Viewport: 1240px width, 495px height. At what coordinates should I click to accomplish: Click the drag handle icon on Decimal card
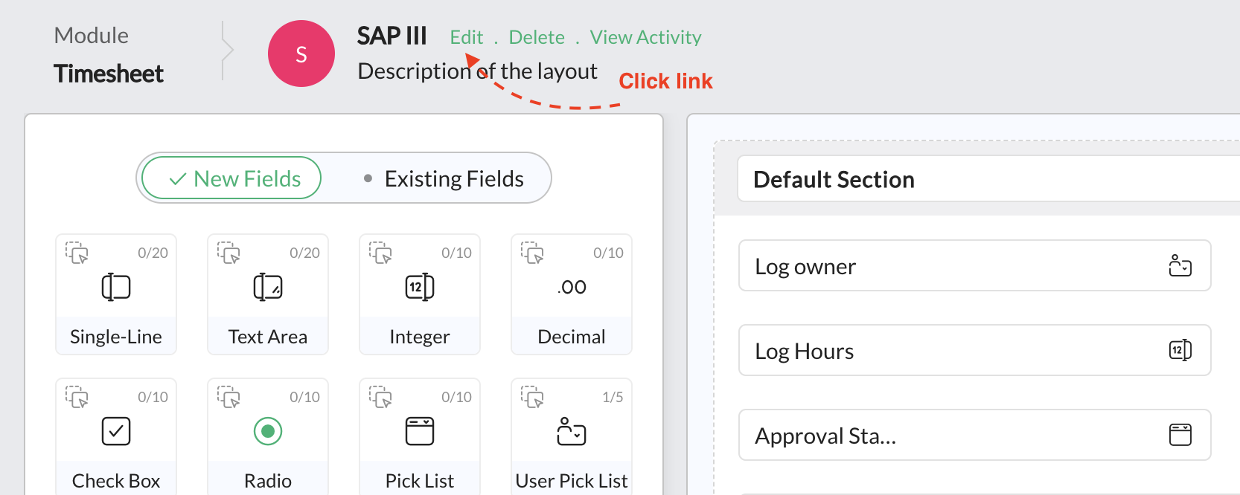(x=532, y=253)
